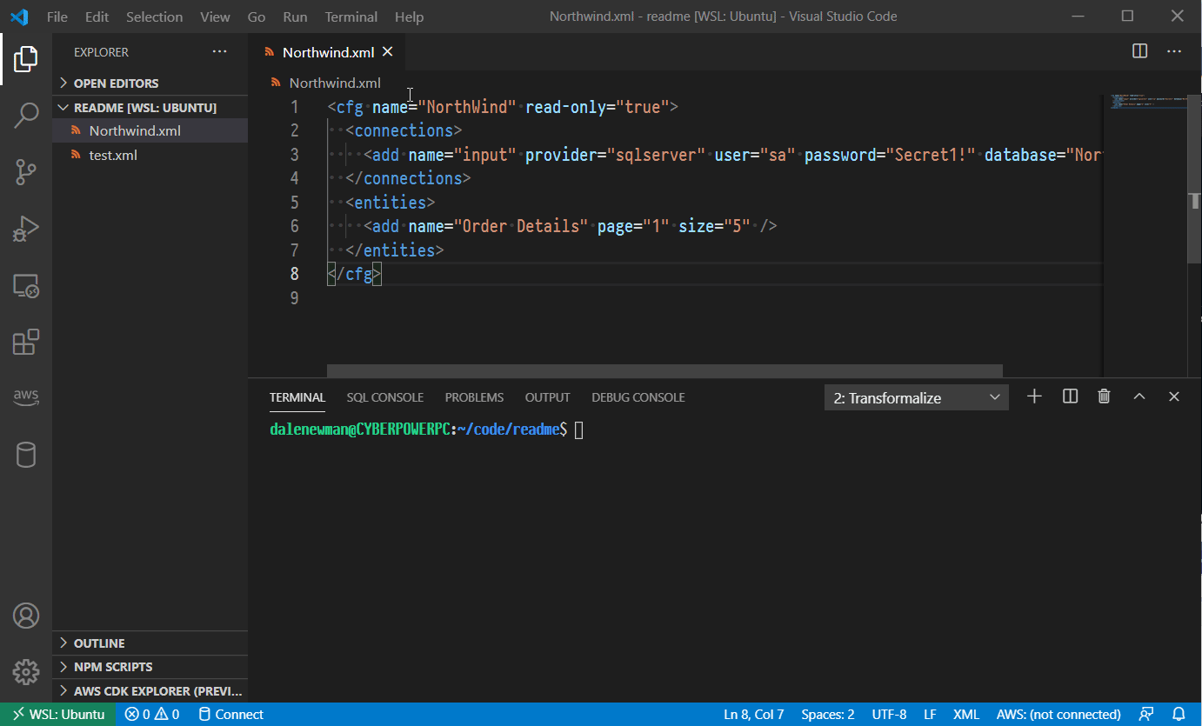Open the Run and Debug view icon
1202x726 pixels.
point(26,229)
